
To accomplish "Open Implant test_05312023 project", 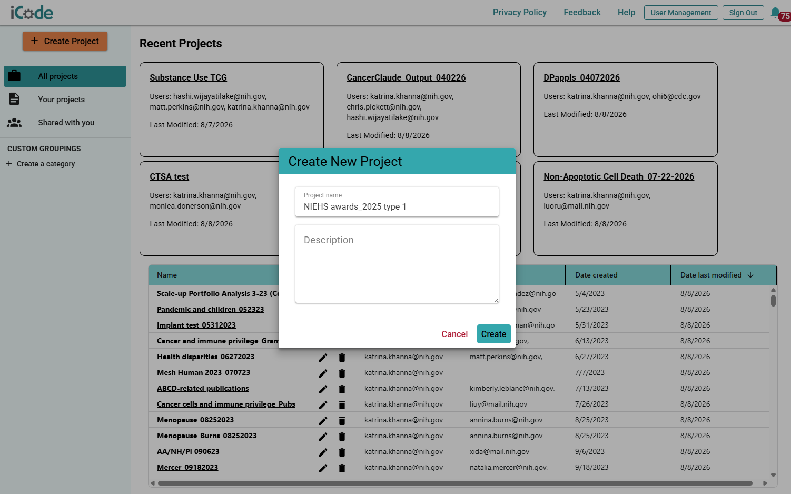I will point(196,325).
